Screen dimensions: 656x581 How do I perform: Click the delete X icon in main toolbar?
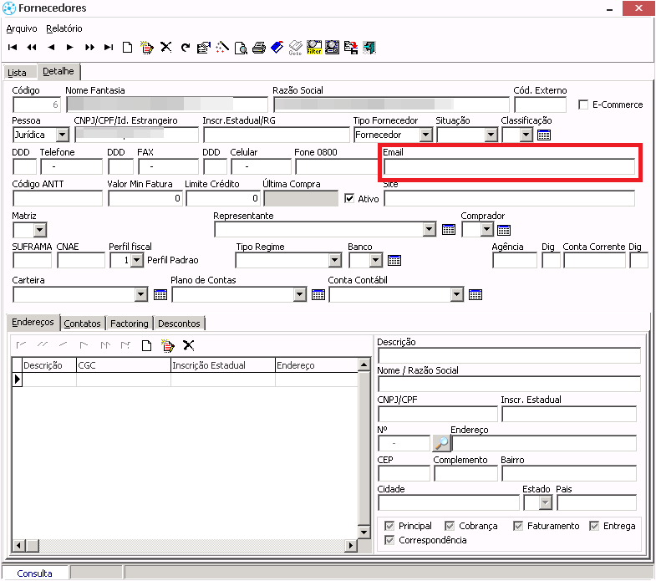click(x=166, y=48)
